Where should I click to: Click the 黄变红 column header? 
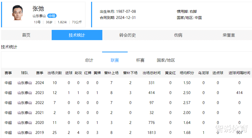click(x=170, y=73)
